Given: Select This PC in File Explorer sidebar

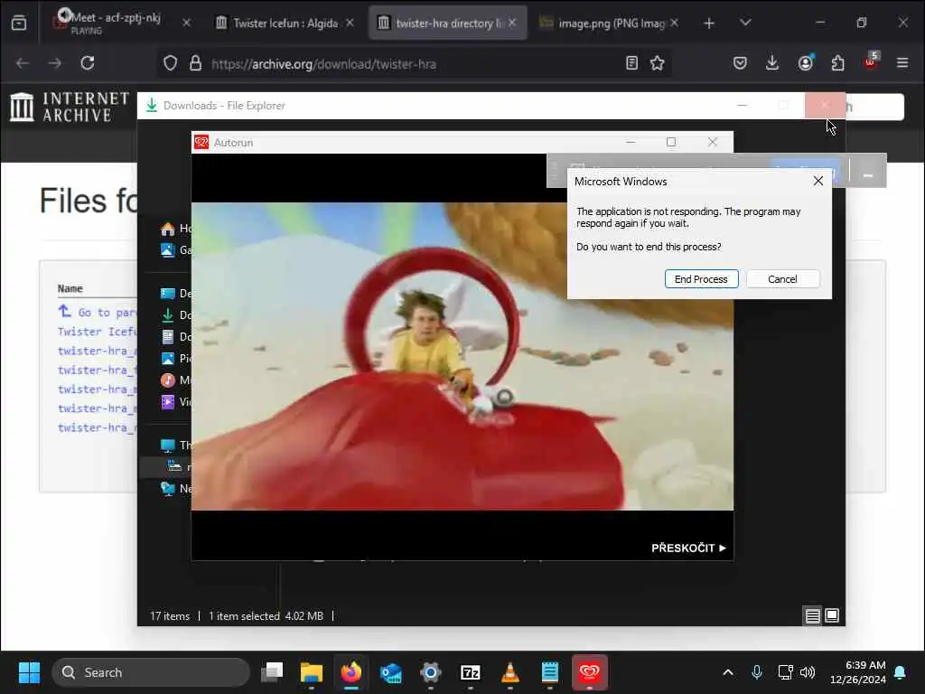Looking at the screenshot, I should click(176, 445).
